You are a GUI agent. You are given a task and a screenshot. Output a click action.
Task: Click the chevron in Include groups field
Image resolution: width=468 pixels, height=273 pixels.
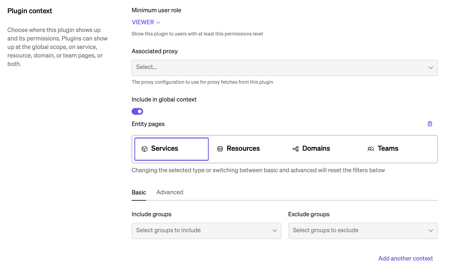coord(275,231)
